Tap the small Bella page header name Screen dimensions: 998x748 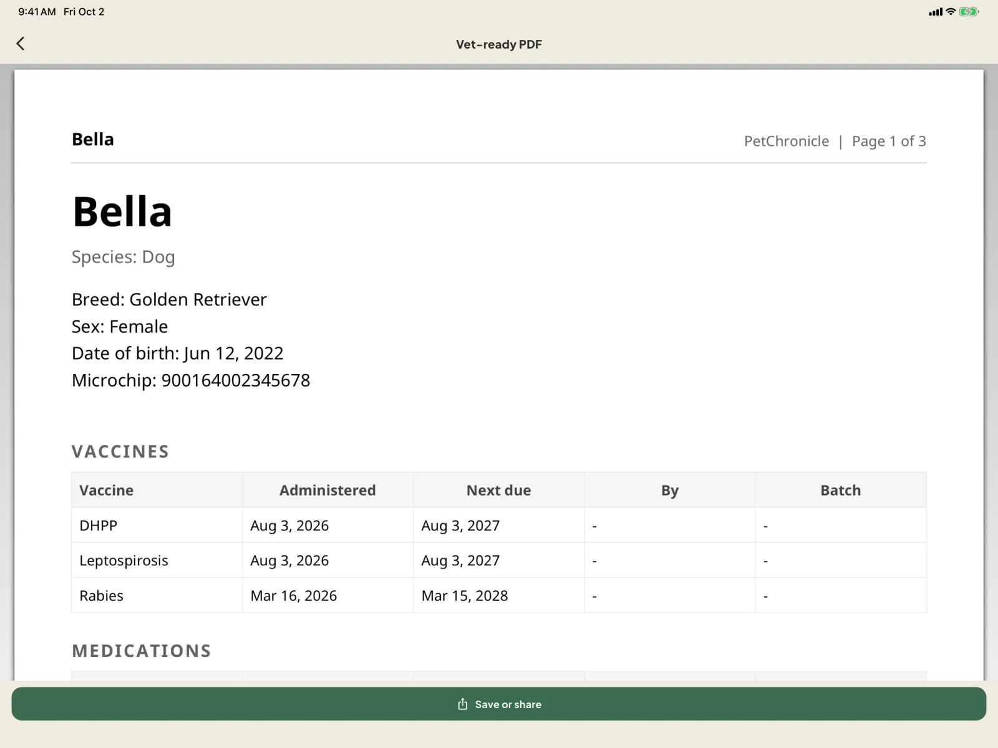[x=93, y=139]
